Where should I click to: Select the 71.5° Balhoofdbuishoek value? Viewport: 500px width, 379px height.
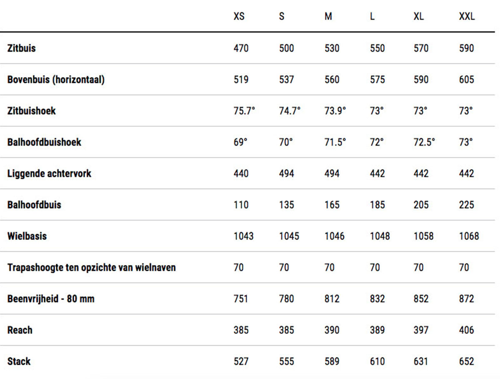(335, 142)
